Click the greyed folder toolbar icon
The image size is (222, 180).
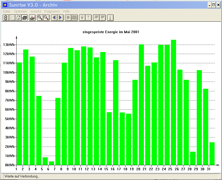click(74, 18)
